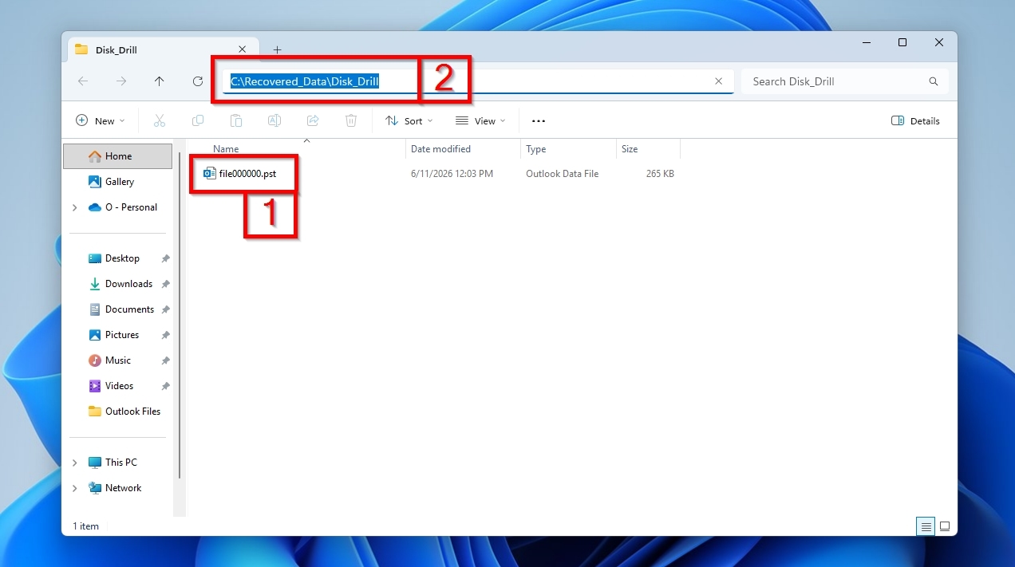Viewport: 1015px width, 567px height.
Task: Unpin Videos using its pin icon
Action: tap(165, 386)
